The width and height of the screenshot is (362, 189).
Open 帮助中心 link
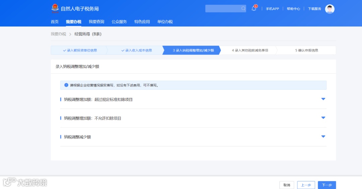click(293, 9)
